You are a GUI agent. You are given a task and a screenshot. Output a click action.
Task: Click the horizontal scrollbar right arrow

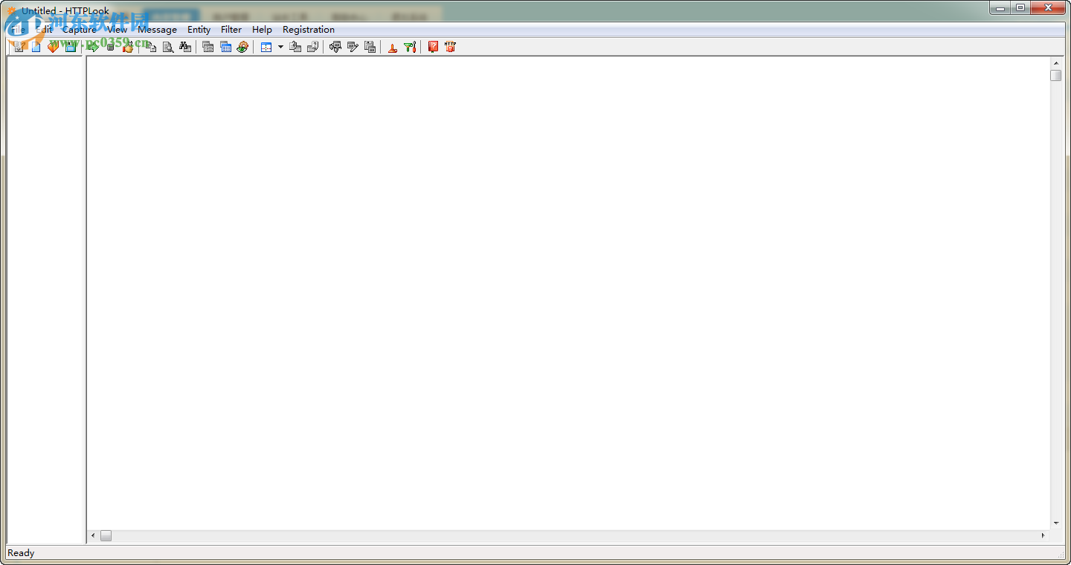(x=1043, y=535)
